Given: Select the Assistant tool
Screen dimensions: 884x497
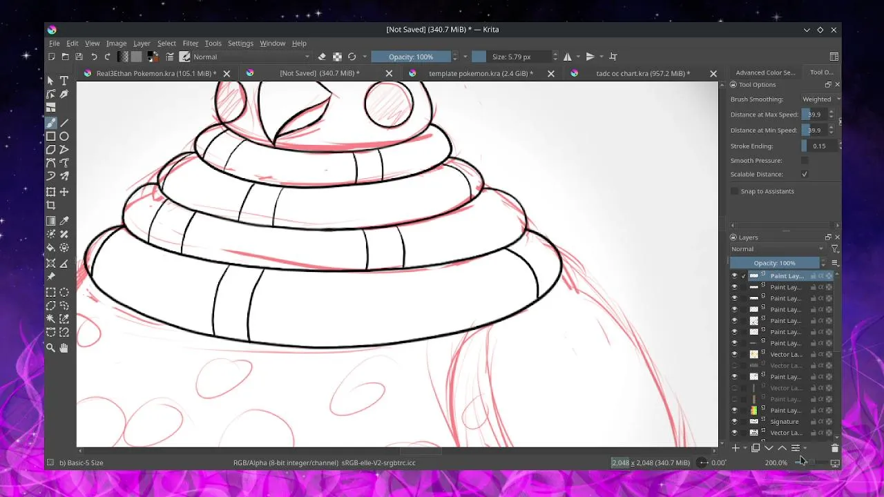Looking at the screenshot, I should pyautogui.click(x=50, y=263).
